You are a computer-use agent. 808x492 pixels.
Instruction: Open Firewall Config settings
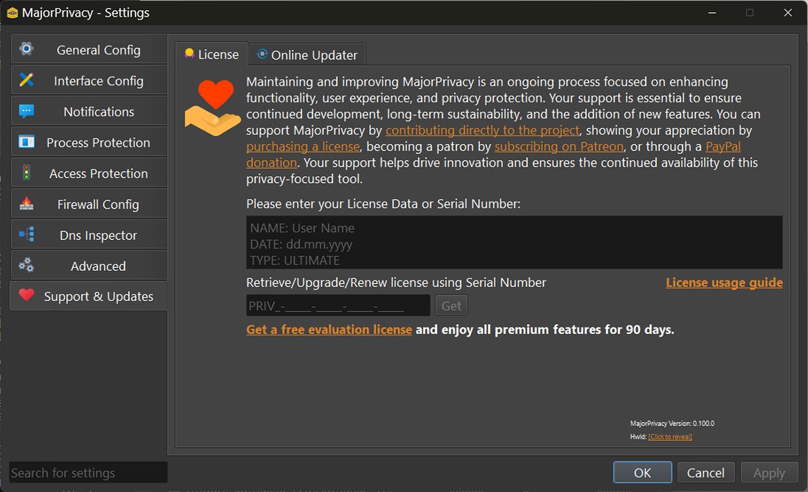pos(89,204)
